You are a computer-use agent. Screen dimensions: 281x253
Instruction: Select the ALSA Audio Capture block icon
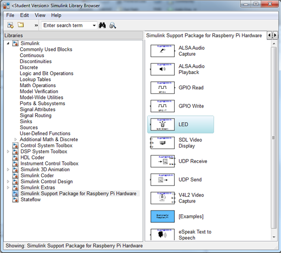[x=163, y=51]
